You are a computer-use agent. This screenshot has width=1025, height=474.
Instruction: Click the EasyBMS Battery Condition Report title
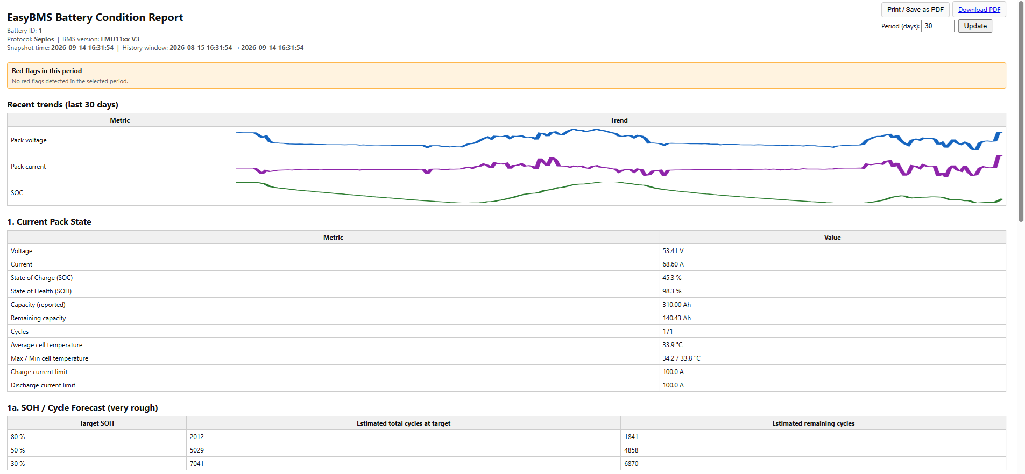pyautogui.click(x=95, y=17)
